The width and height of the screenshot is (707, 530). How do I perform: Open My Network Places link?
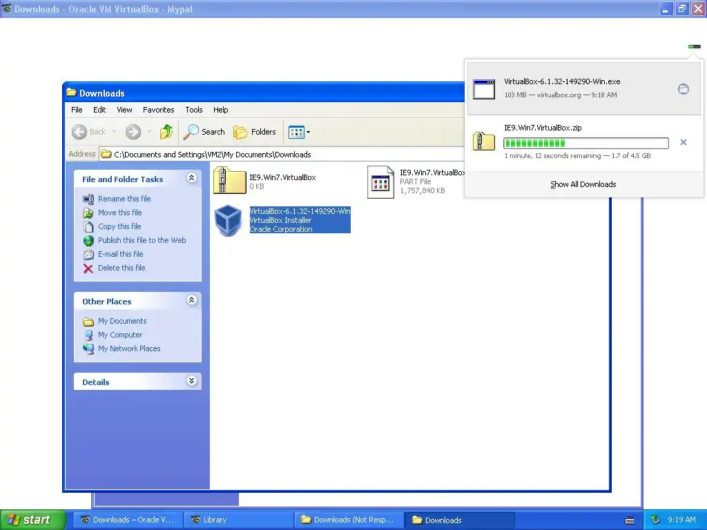[x=129, y=349]
